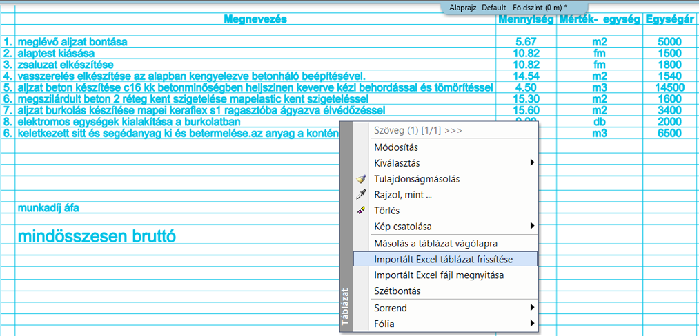The height and width of the screenshot is (336, 699).
Task: Click the Egységár column header
Action: tap(669, 19)
